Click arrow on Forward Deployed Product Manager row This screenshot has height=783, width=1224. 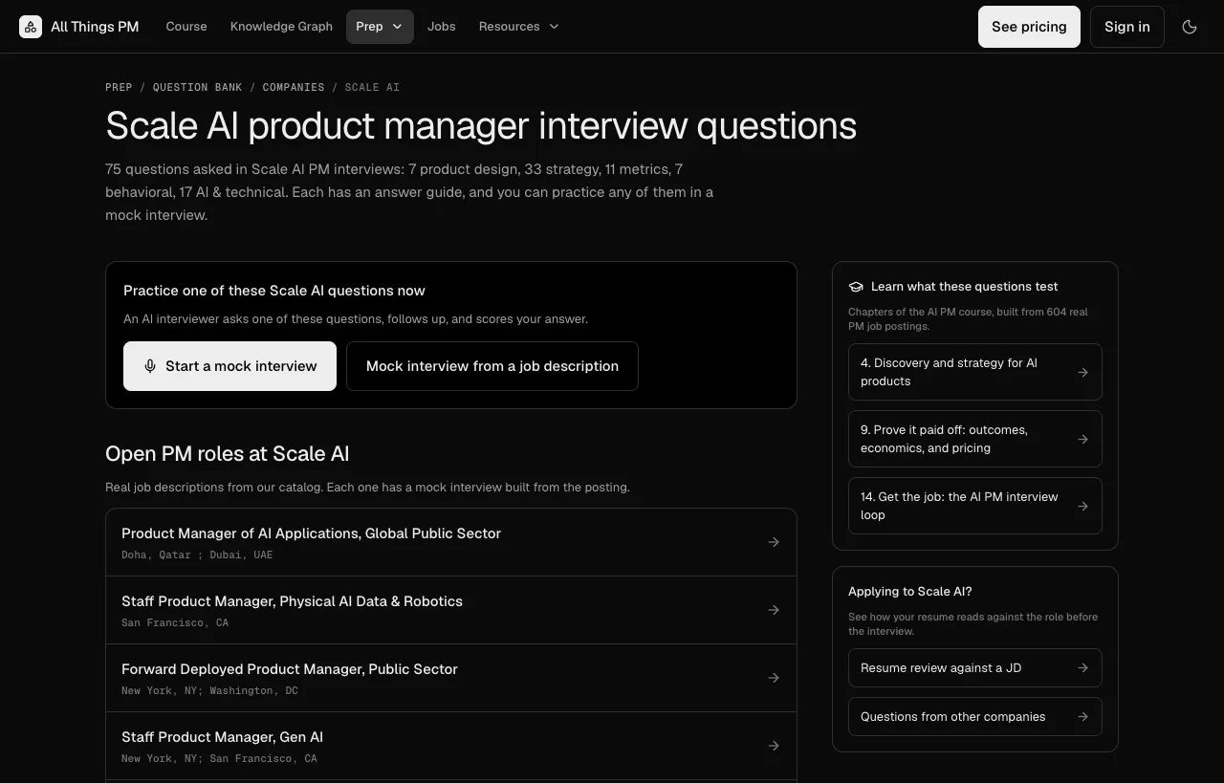[x=774, y=678]
